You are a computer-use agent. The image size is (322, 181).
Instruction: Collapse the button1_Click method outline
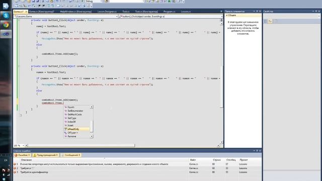(19, 20)
